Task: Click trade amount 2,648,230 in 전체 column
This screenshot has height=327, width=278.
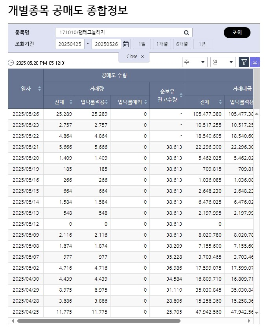Action: click(210, 191)
